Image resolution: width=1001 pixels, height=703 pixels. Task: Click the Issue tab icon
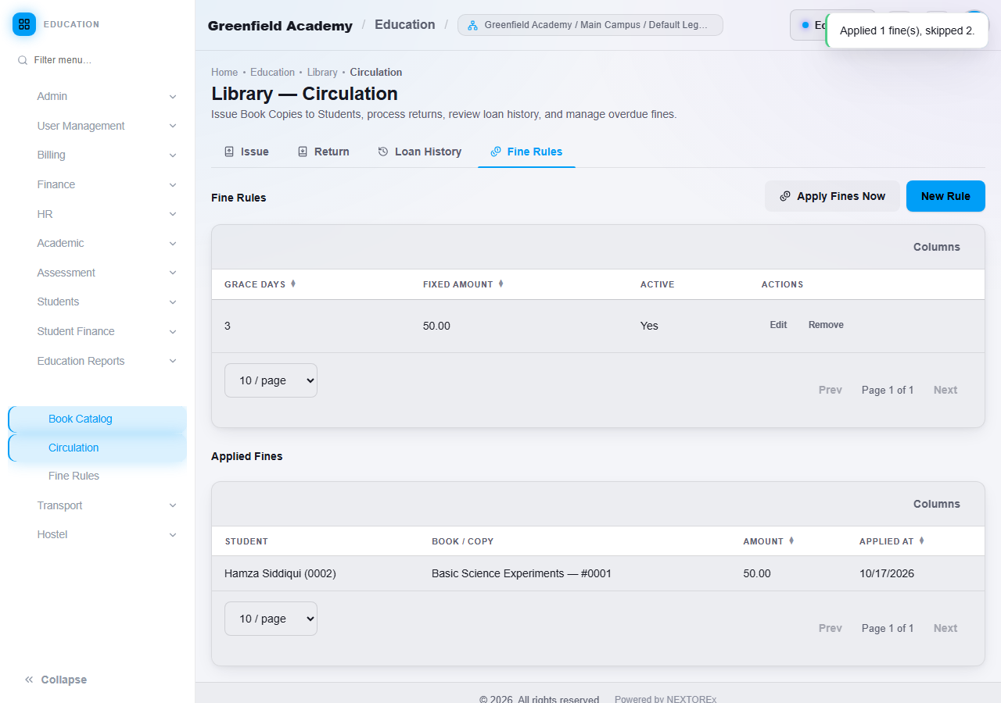tap(229, 152)
